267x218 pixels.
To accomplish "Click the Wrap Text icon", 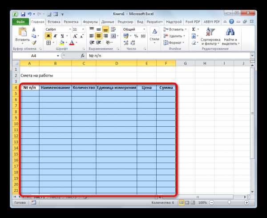I will tap(113, 29).
